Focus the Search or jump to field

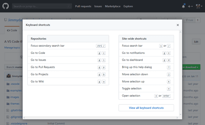click(42, 6)
